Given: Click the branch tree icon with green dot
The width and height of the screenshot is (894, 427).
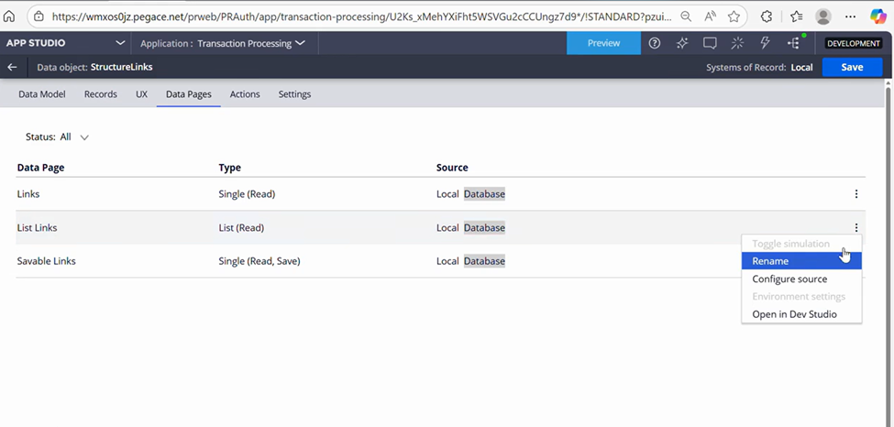Looking at the screenshot, I should pyautogui.click(x=794, y=43).
